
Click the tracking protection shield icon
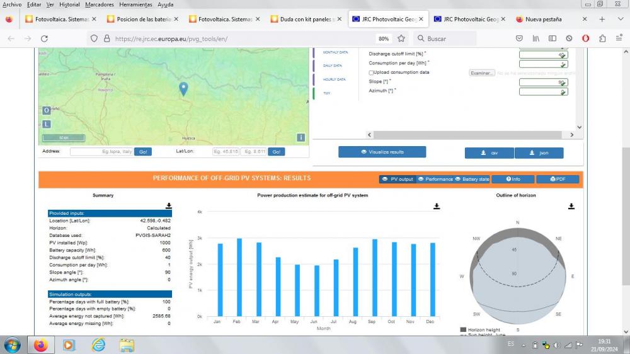[x=94, y=38]
